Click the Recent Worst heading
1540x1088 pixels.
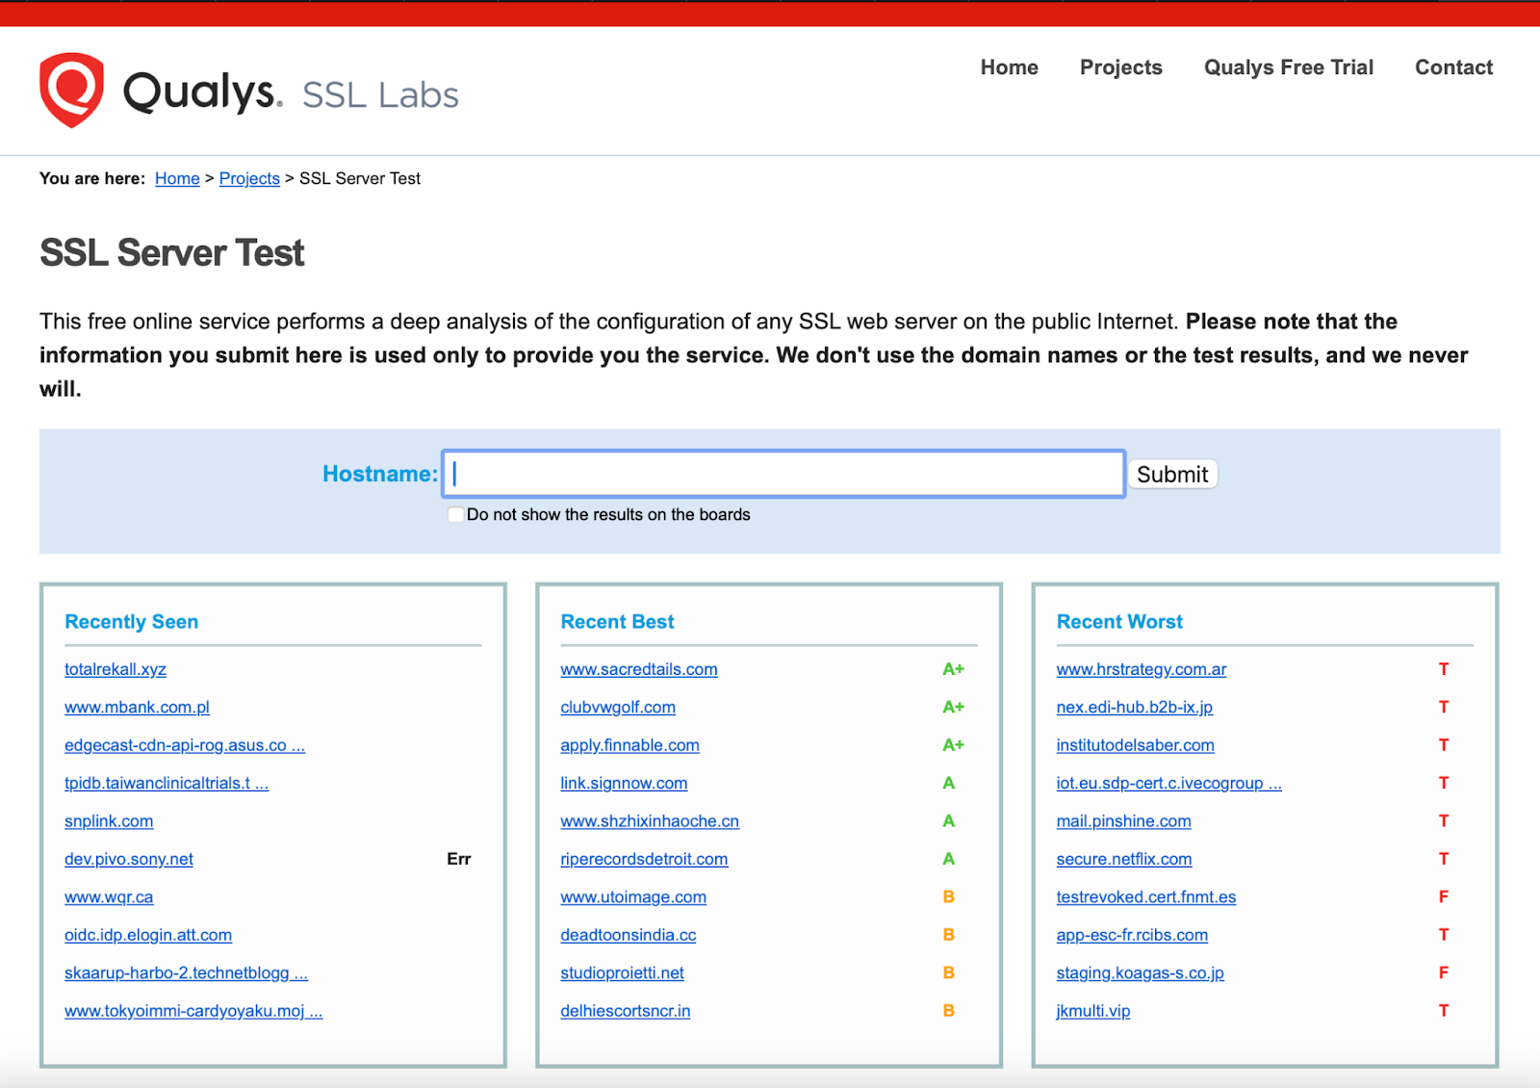coord(1119,622)
